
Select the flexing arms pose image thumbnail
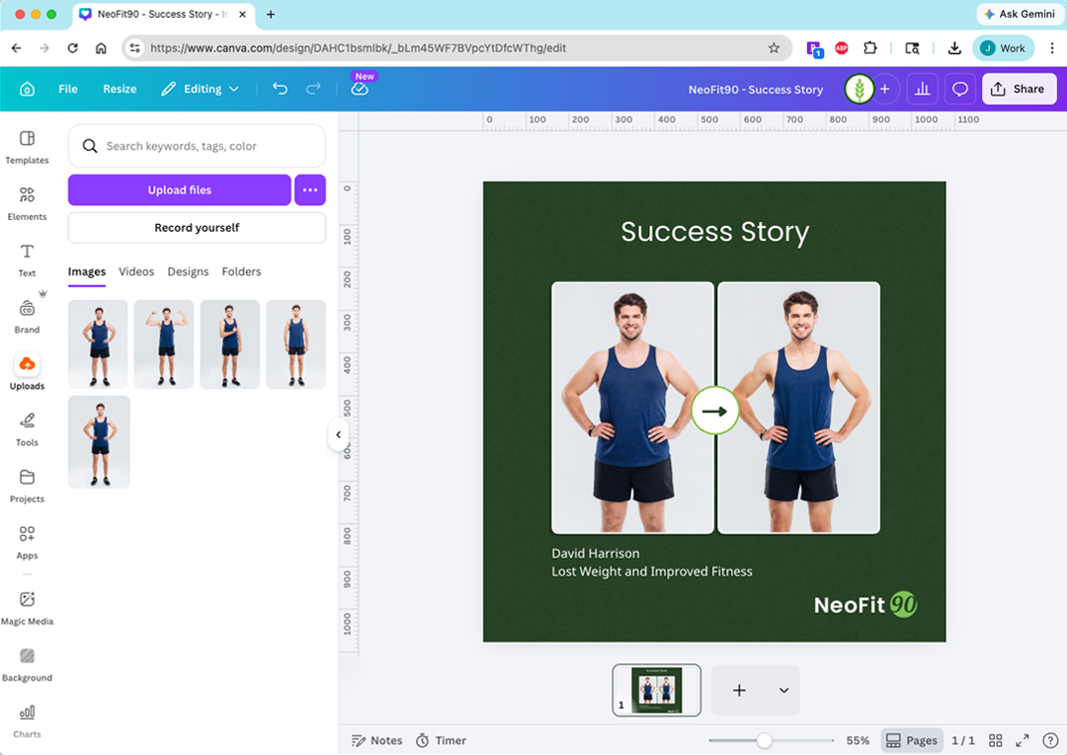coord(164,344)
